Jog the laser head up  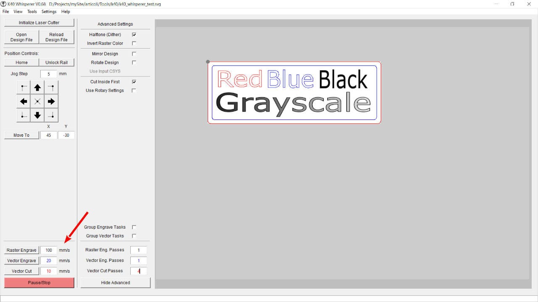(x=37, y=87)
